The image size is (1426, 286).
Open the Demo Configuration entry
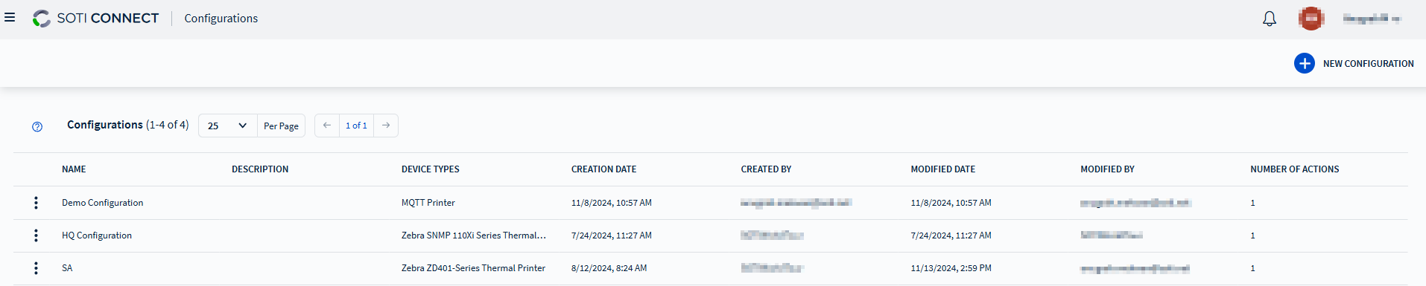102,203
